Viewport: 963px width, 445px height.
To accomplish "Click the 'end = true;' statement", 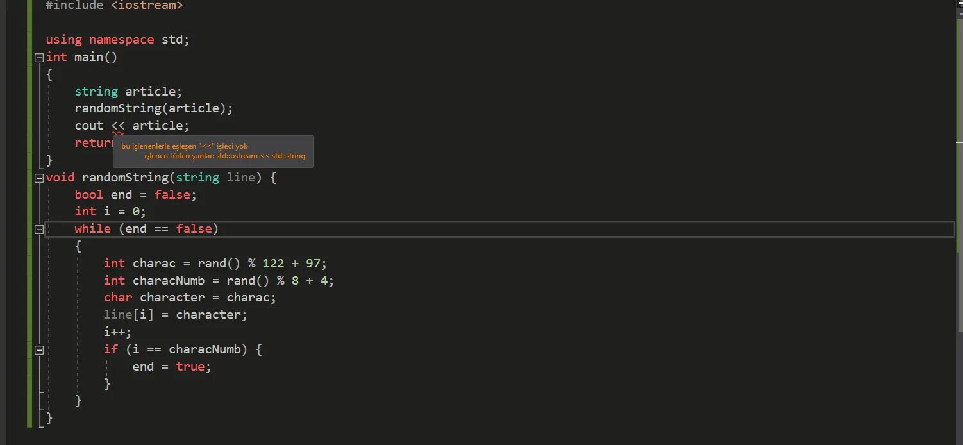I will coord(172,367).
